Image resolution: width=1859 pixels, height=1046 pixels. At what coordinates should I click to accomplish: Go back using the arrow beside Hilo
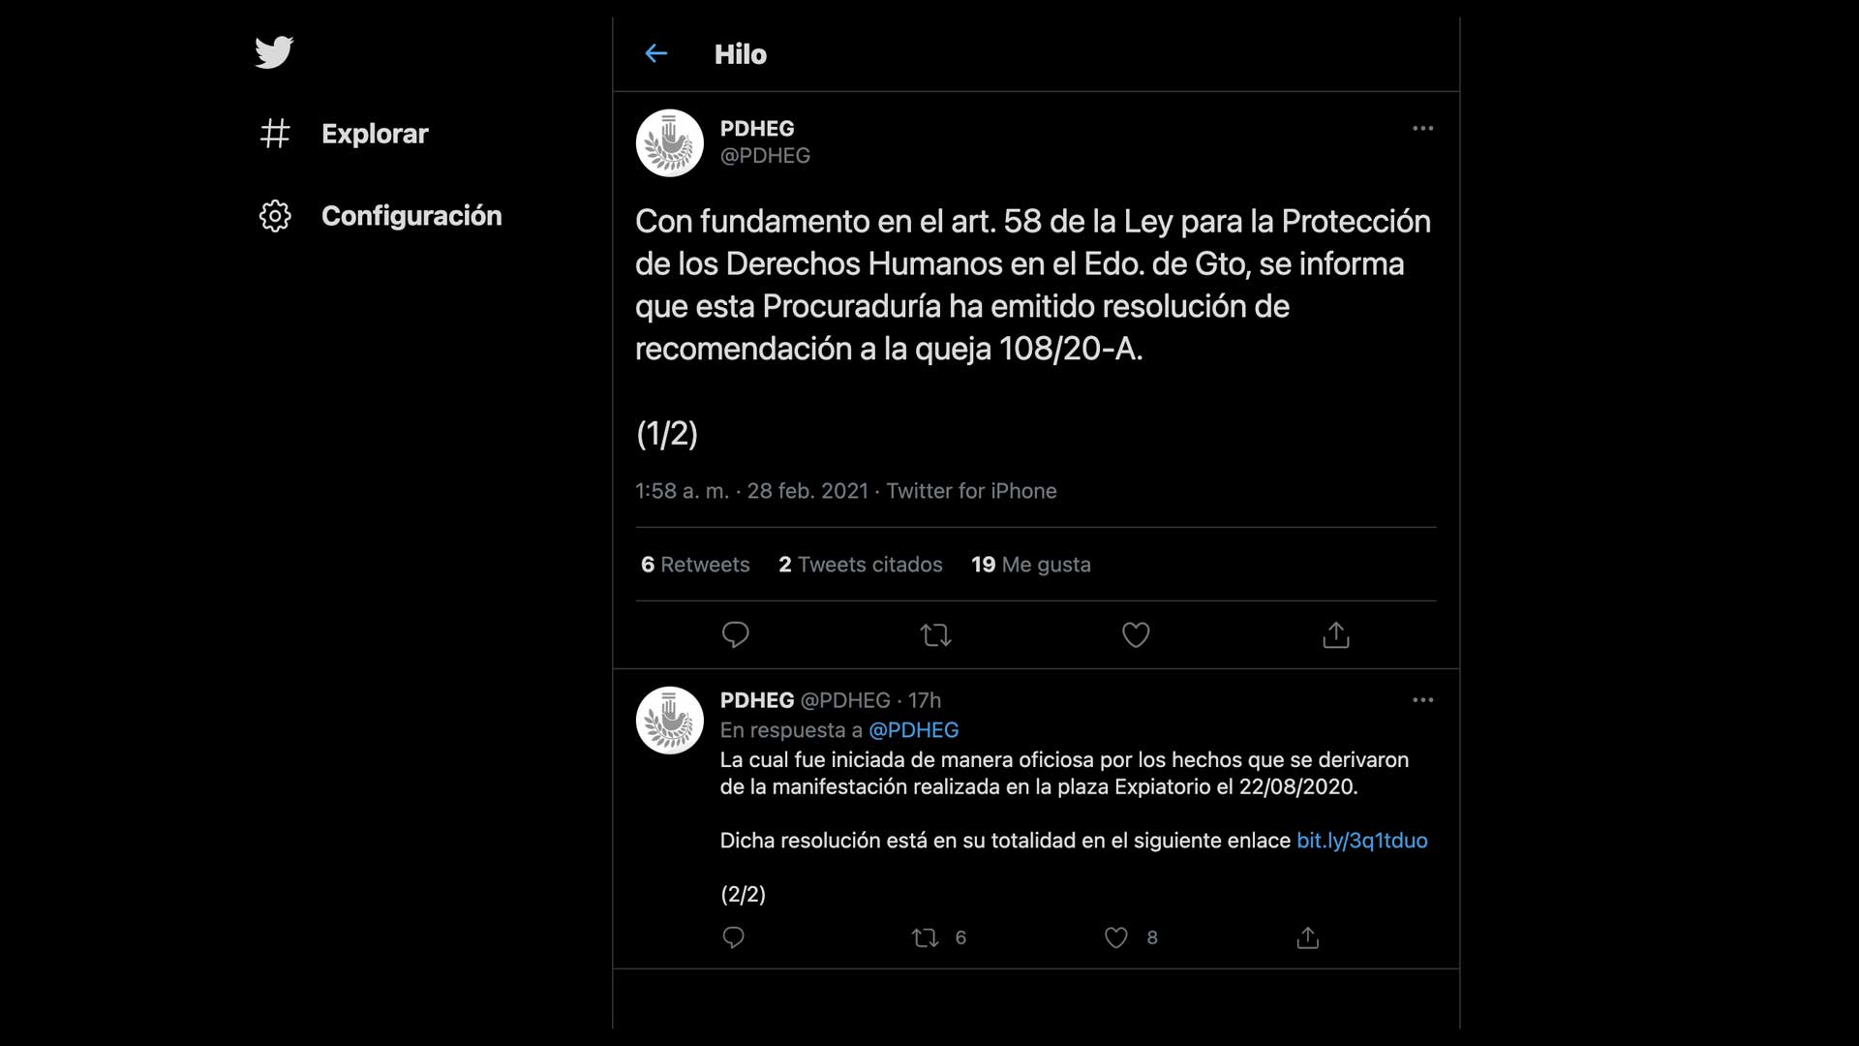click(656, 54)
